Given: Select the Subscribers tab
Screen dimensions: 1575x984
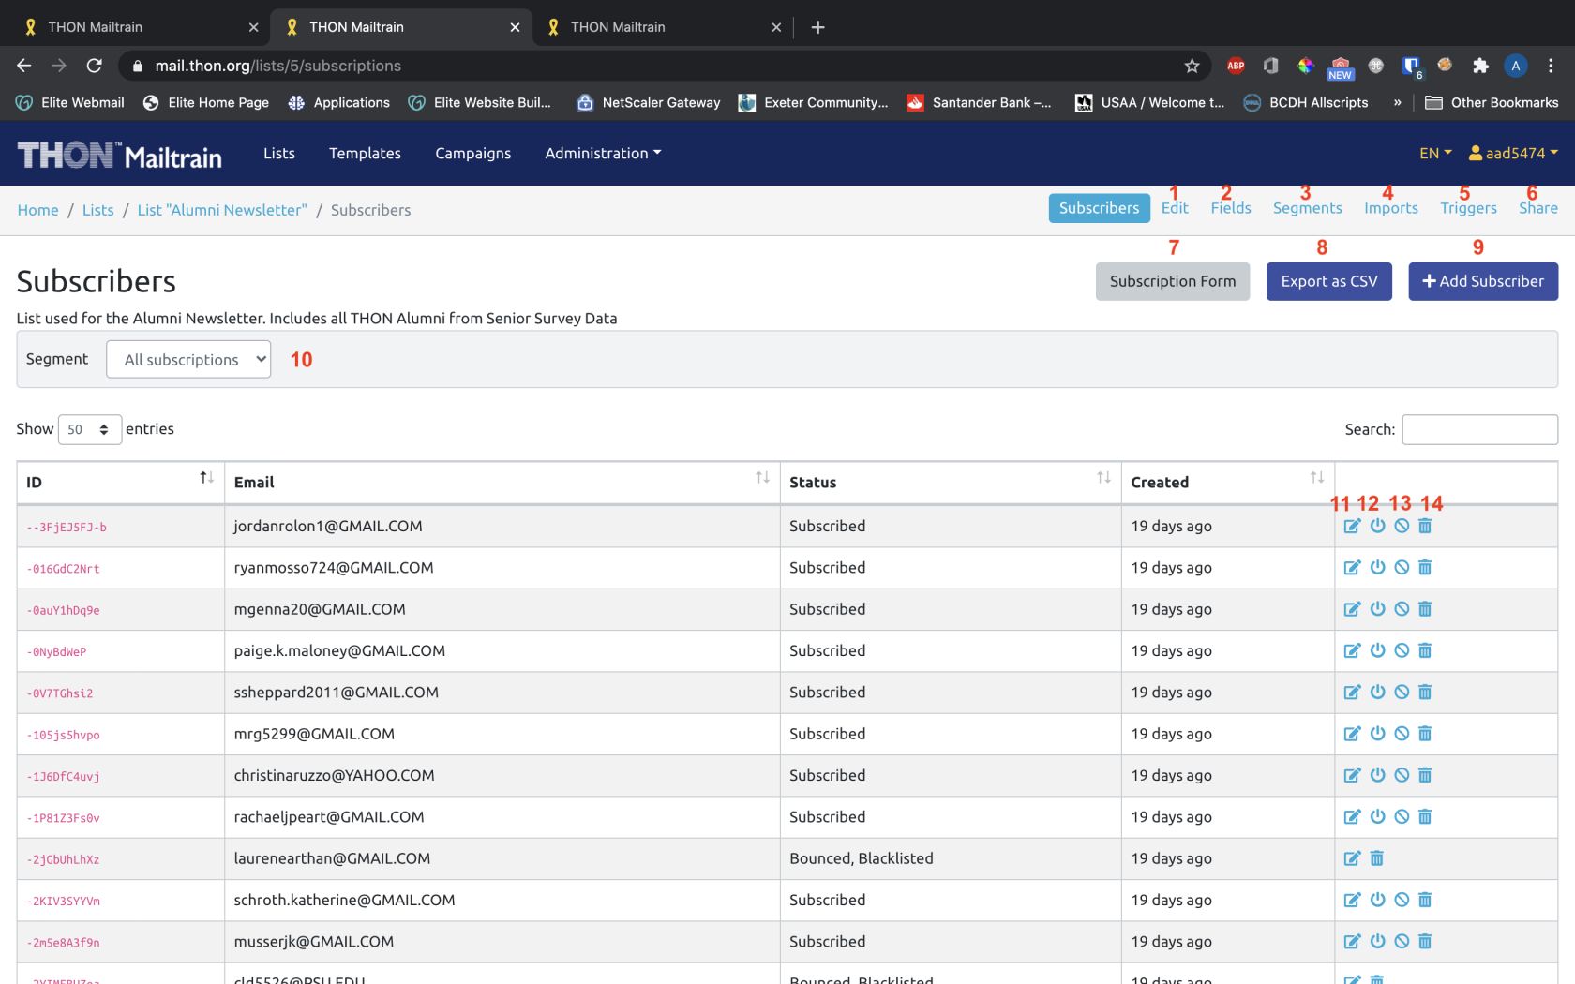Looking at the screenshot, I should pyautogui.click(x=1099, y=208).
